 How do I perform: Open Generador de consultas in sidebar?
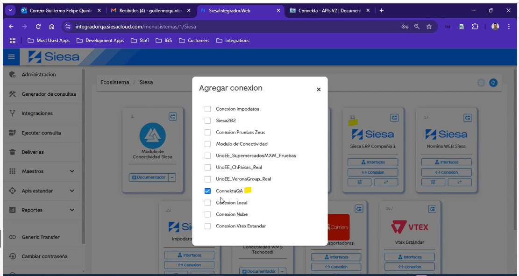(49, 94)
